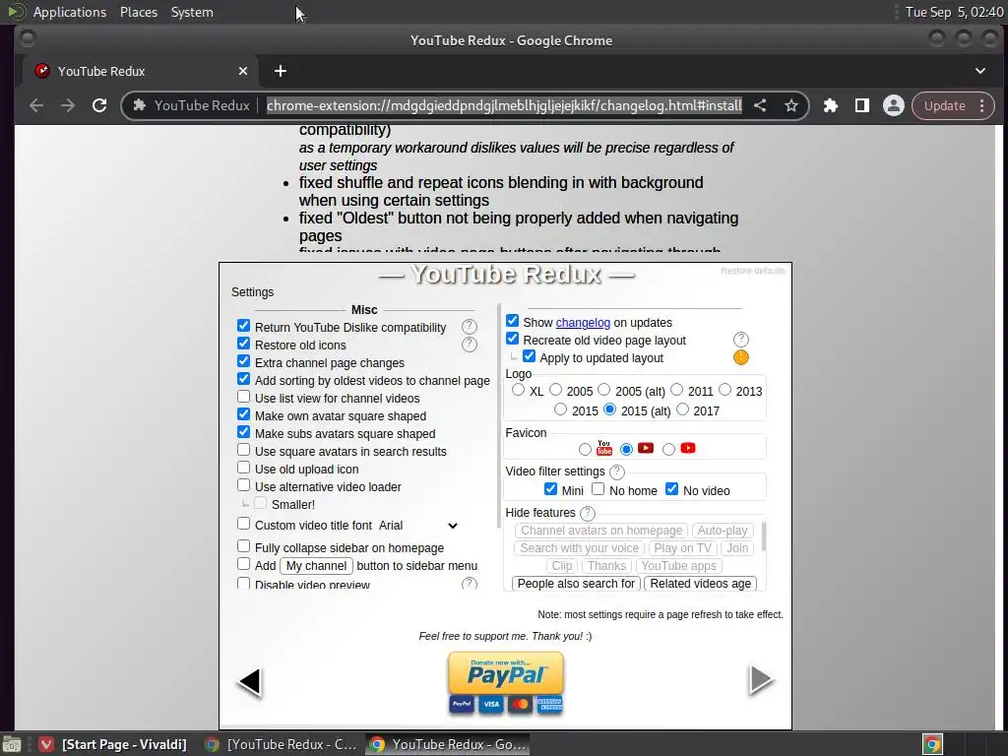Click the Hide features list scrollbar
Viewport: 1008px width, 756px height.
[764, 536]
